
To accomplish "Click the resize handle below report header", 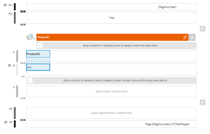I will tap(23, 25).
